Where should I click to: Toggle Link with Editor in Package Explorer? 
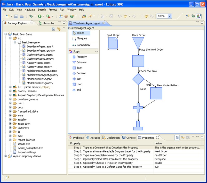(x=59, y=29)
